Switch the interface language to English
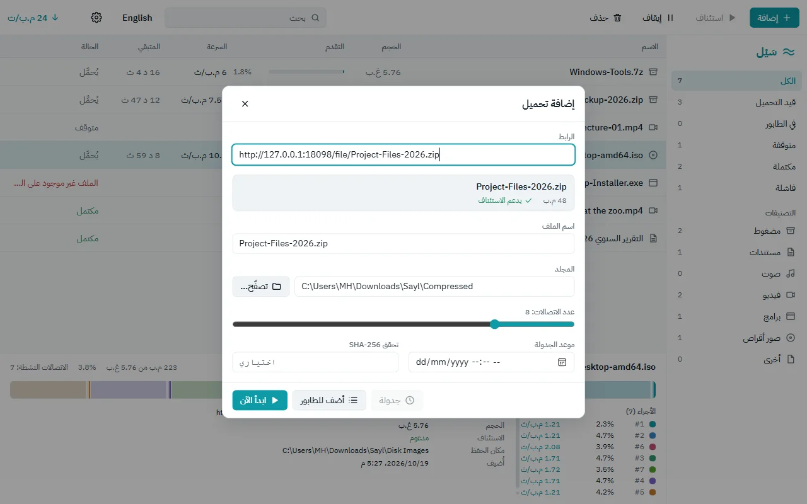This screenshot has height=504, width=807. [137, 18]
